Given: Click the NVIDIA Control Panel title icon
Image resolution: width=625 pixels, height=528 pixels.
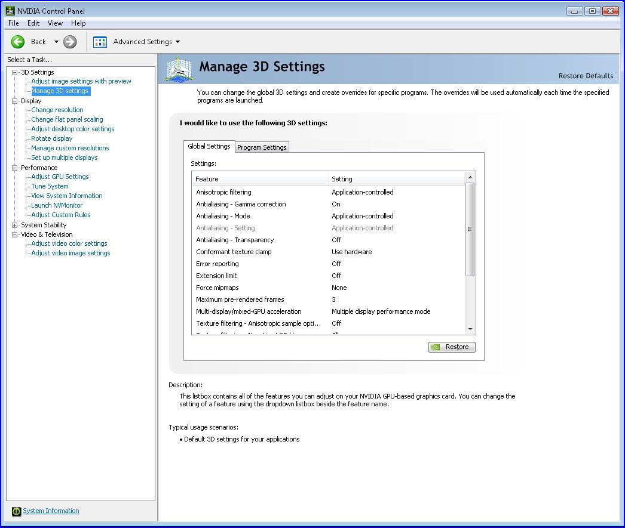Looking at the screenshot, I should [10, 11].
